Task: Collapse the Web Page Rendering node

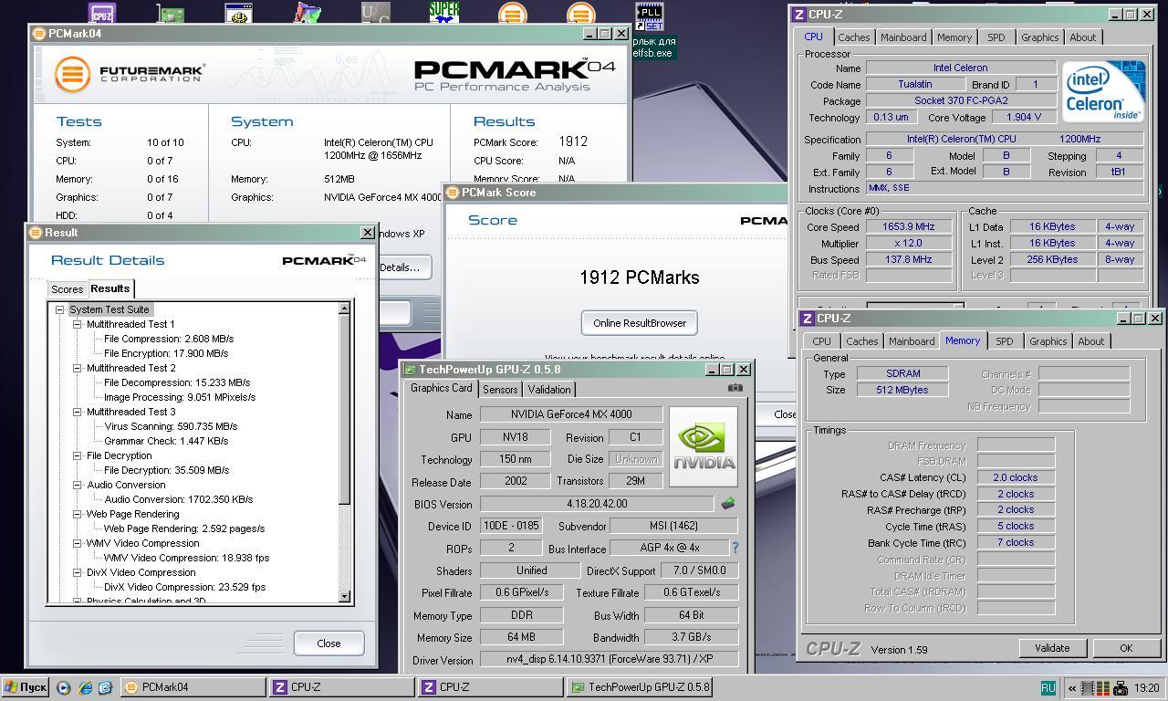Action: point(78,514)
